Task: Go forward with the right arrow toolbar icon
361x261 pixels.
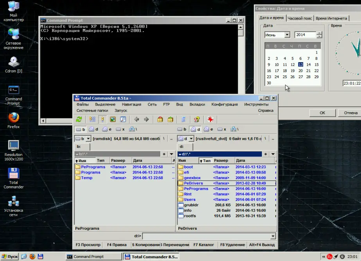Action: pos(146,119)
